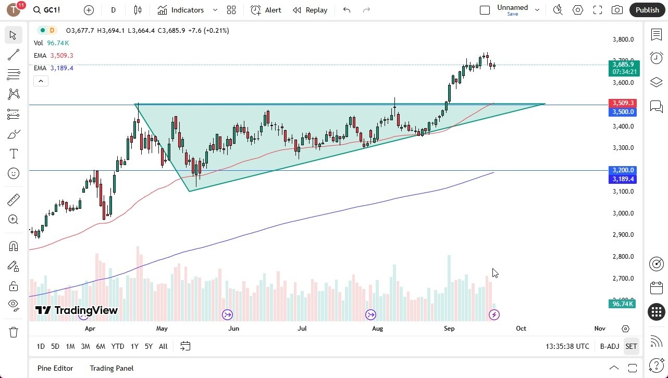Select the Text annotation tool
The width and height of the screenshot is (668, 378).
pos(13,153)
